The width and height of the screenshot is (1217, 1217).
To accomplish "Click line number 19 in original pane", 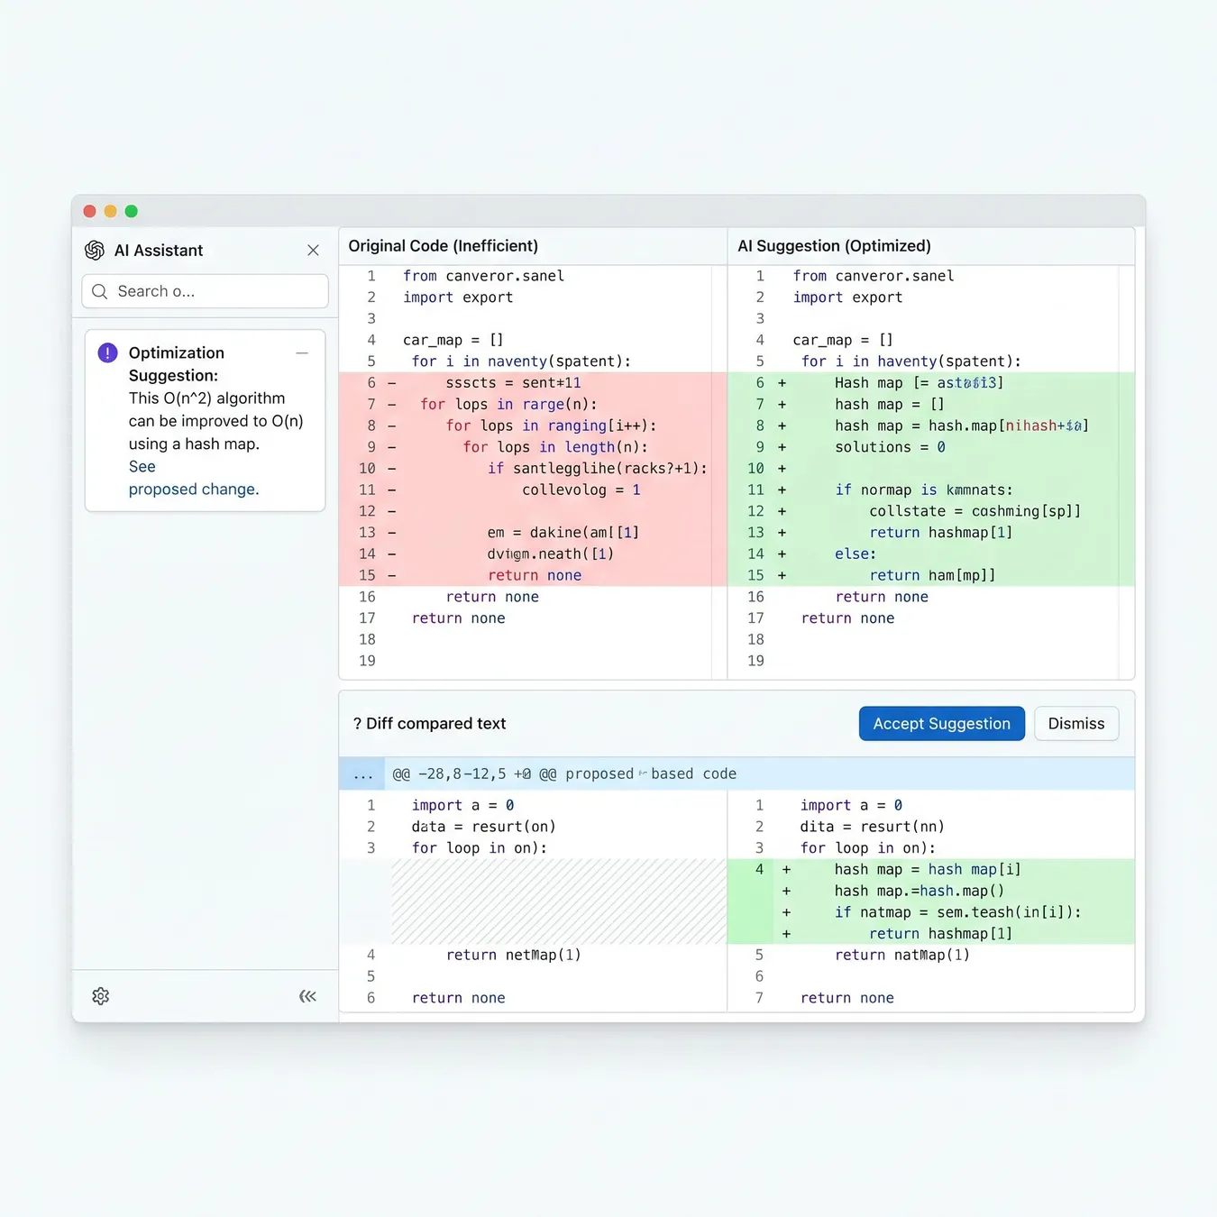I will pyautogui.click(x=368, y=661).
